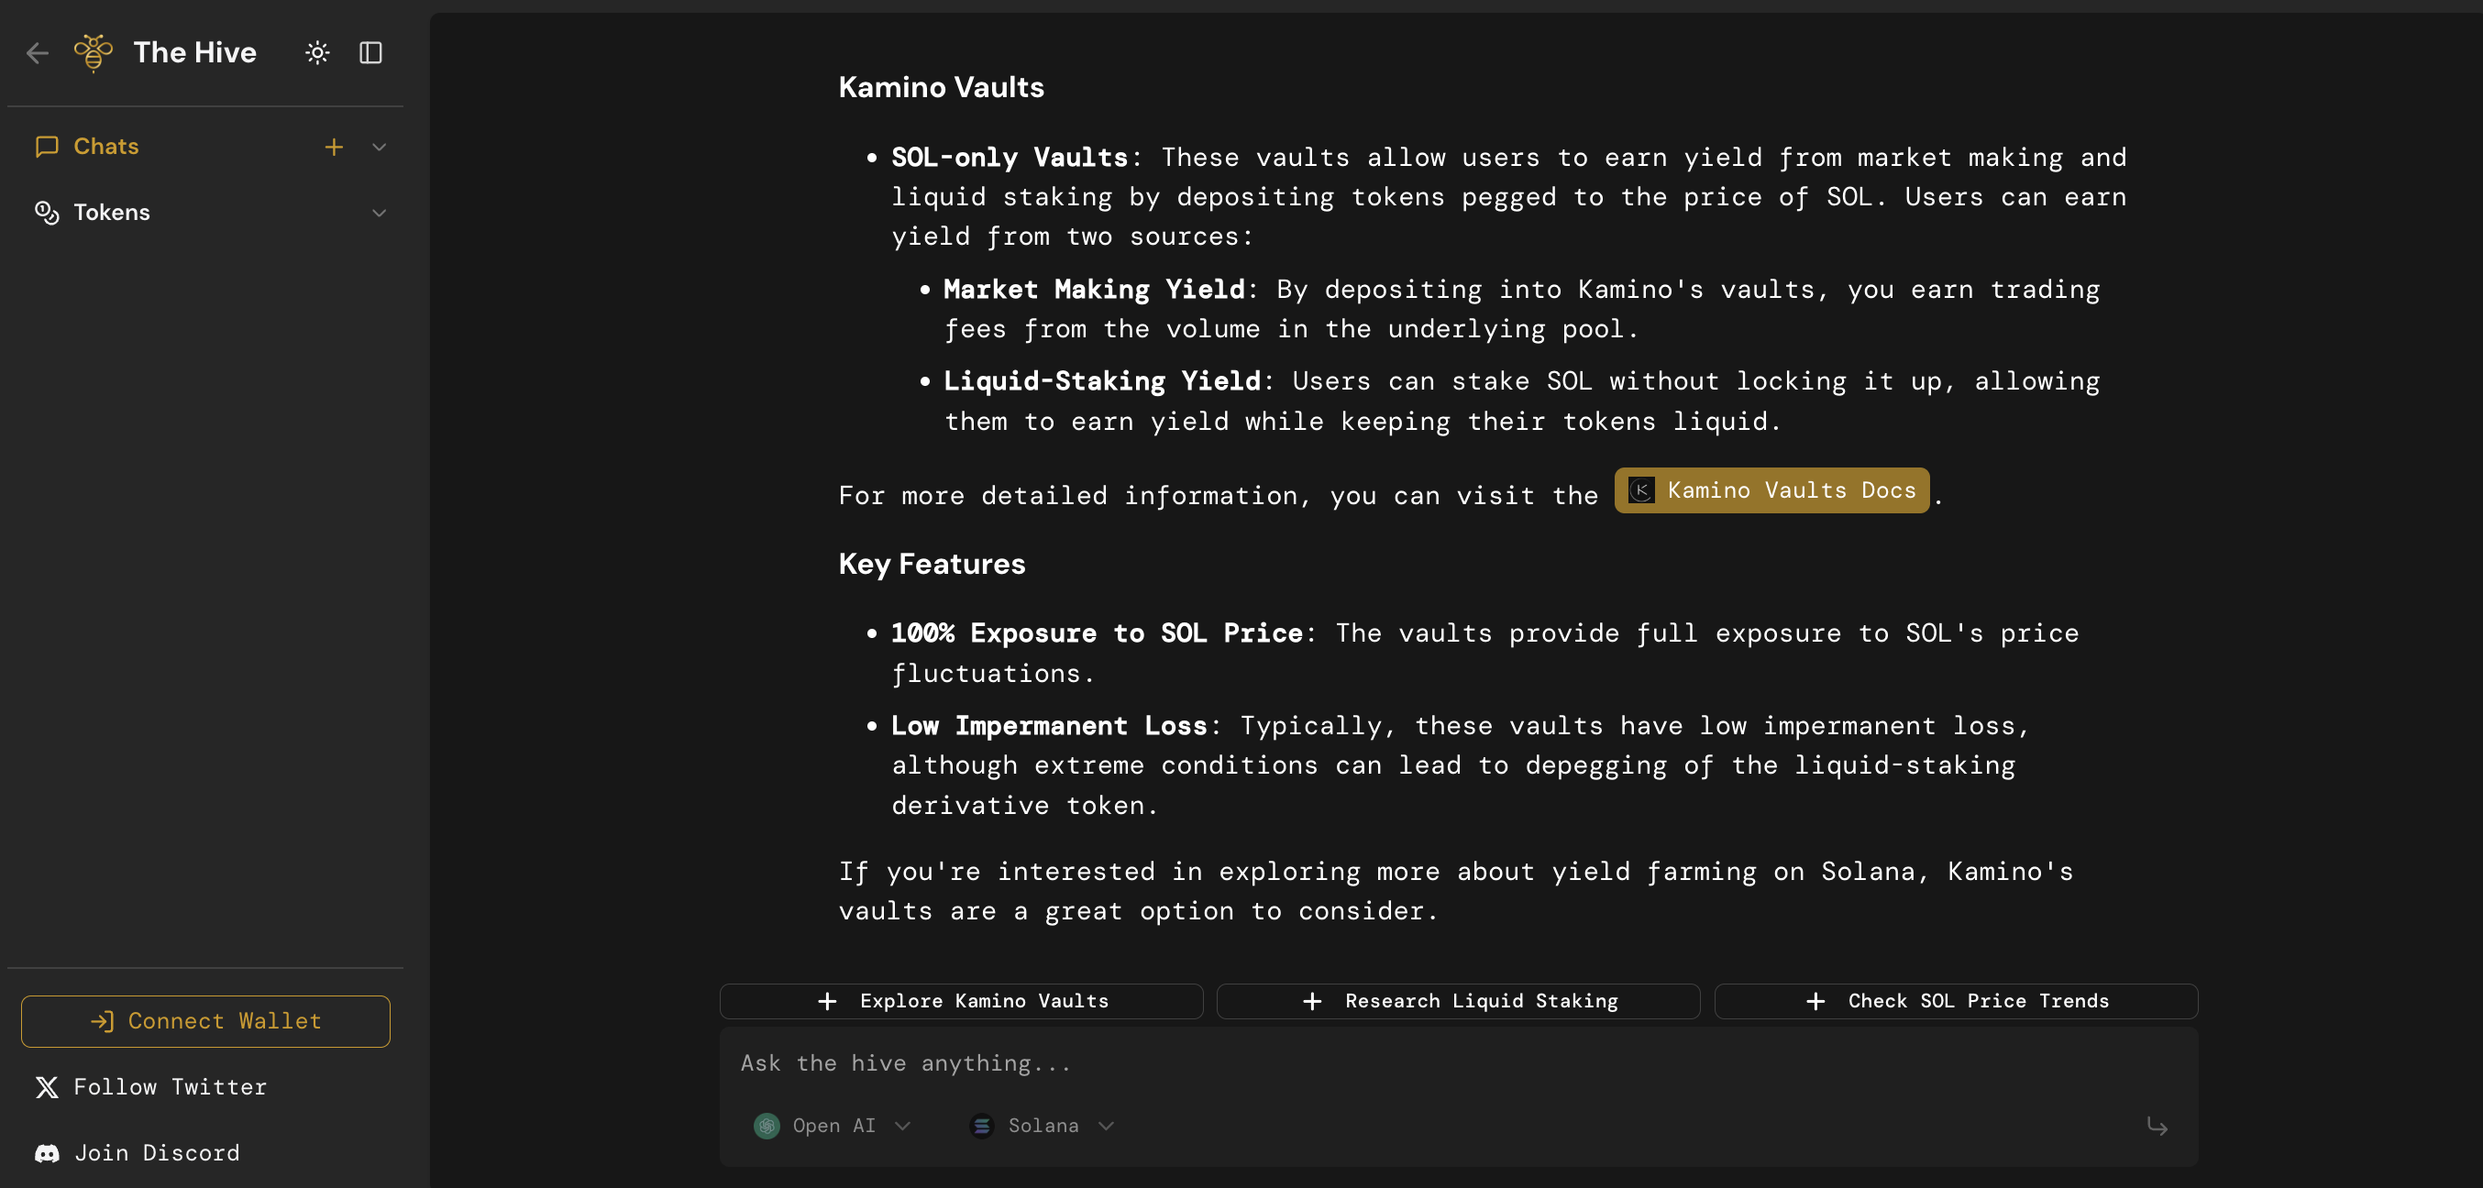The height and width of the screenshot is (1188, 2483).
Task: Expand the Tokens section chevron
Action: tap(379, 213)
